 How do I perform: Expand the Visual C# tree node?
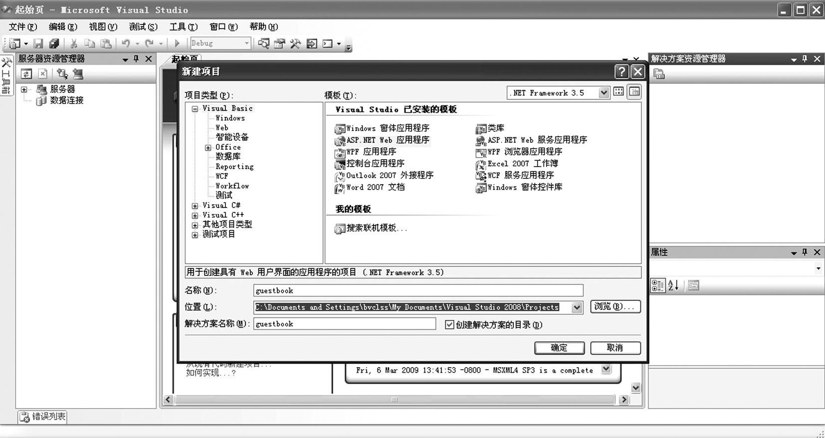pyautogui.click(x=195, y=206)
